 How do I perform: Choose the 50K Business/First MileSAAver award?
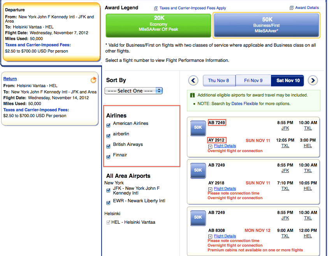(266, 25)
